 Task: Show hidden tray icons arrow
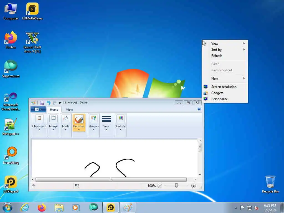pos(236,208)
